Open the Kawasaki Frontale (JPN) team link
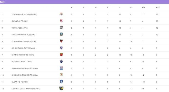Viewport: 169px width, 92px height. pos(23,35)
